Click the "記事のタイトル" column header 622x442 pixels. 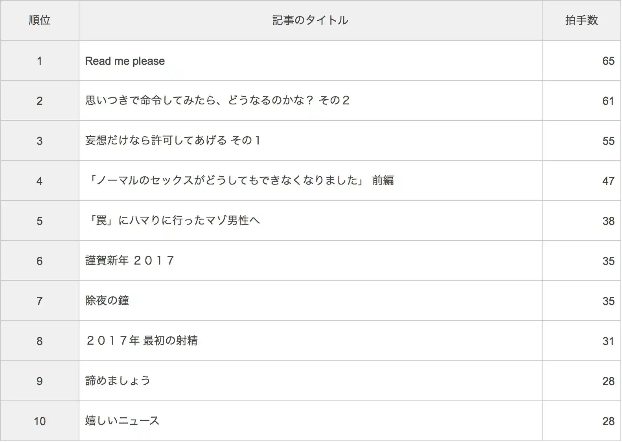click(310, 20)
